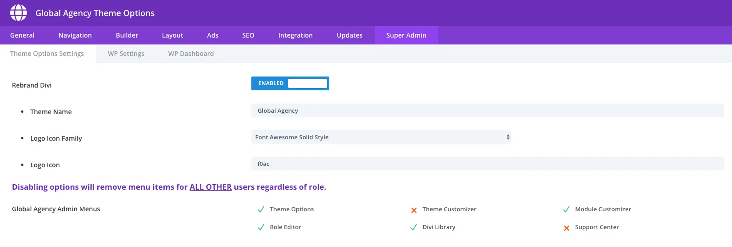Switch to WP Settings sub-tab
Screen dimensions: 732x247
[126, 54]
